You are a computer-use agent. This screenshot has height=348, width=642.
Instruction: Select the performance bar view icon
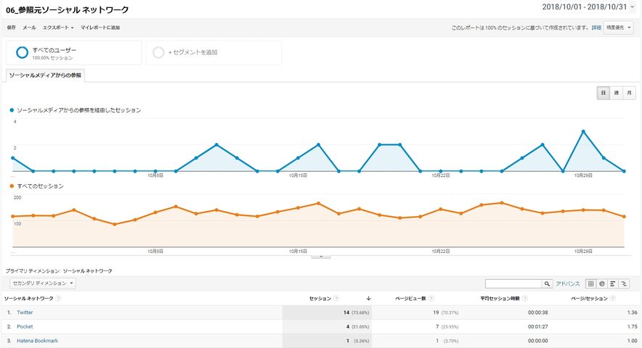(613, 283)
